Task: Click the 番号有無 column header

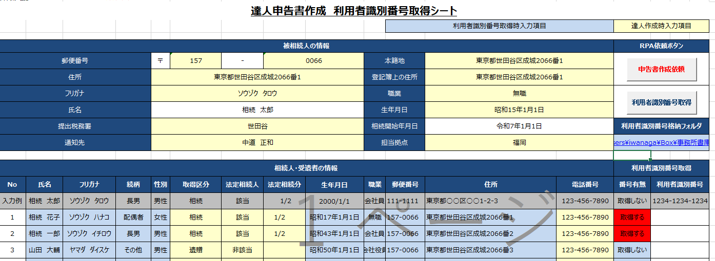Action: [632, 184]
